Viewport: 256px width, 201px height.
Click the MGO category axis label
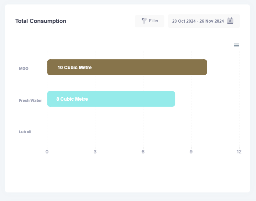(x=24, y=68)
